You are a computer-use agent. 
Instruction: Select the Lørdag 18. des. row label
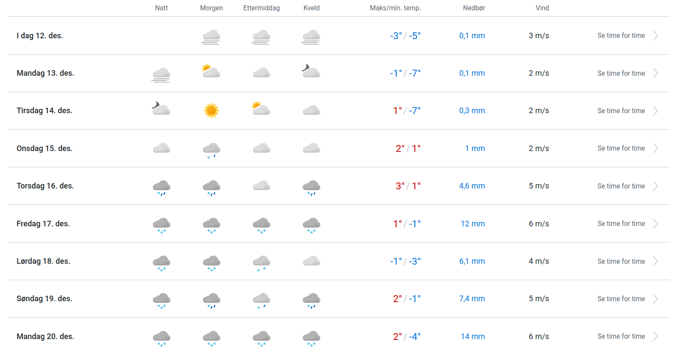point(43,261)
